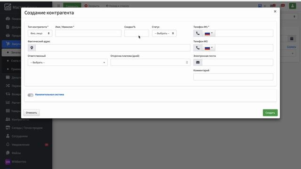Click the map pin icon in Фактический адрес
The width and height of the screenshot is (301, 169).
point(32,48)
